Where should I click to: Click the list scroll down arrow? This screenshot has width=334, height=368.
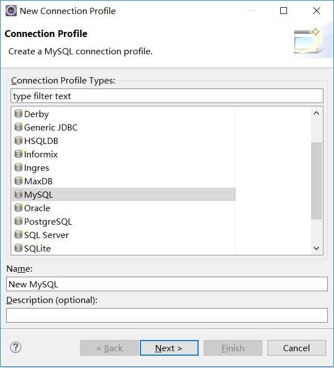(x=317, y=248)
